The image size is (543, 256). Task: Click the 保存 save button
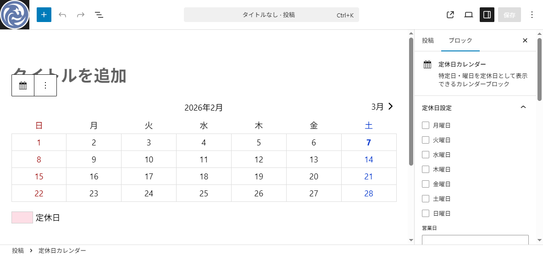pyautogui.click(x=509, y=15)
